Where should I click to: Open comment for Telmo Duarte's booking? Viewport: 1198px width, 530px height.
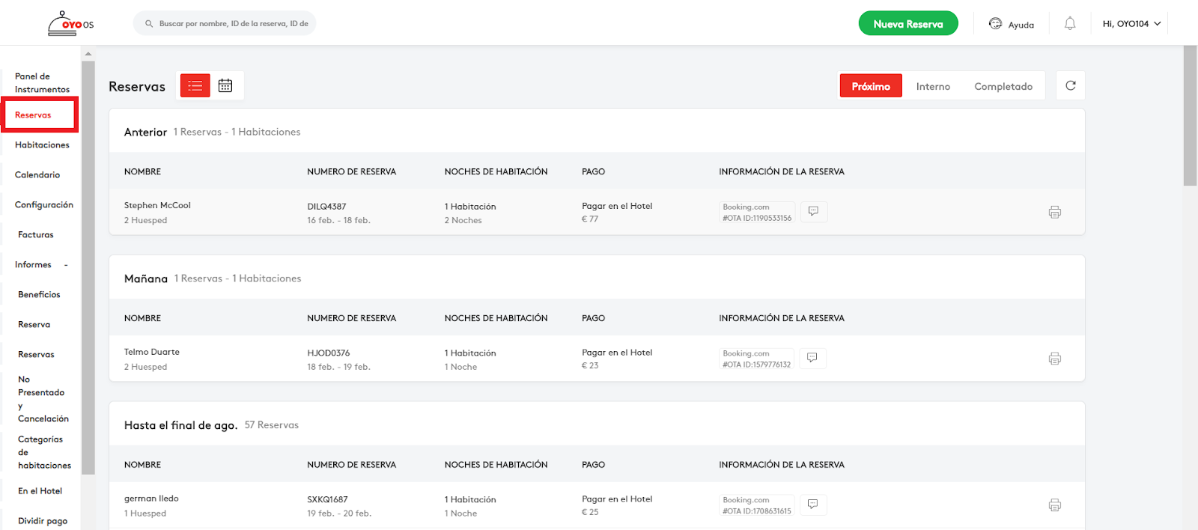812,359
